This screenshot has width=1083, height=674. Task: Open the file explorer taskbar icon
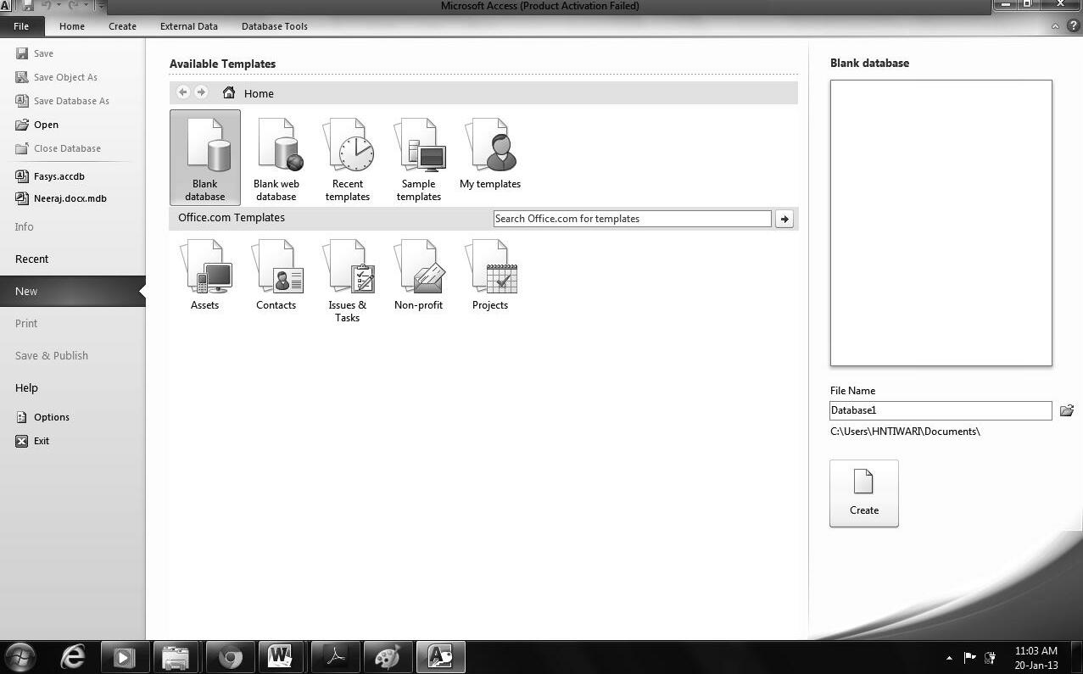[x=176, y=657]
